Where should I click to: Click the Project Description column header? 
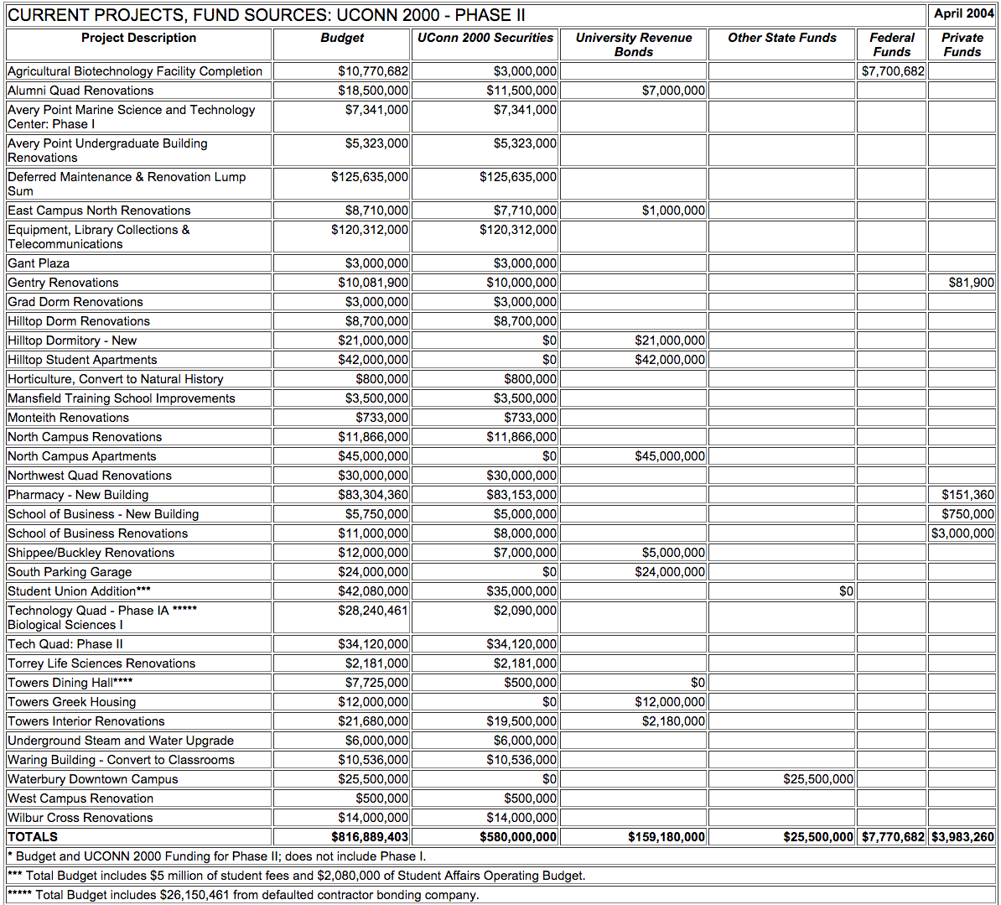[x=138, y=38]
